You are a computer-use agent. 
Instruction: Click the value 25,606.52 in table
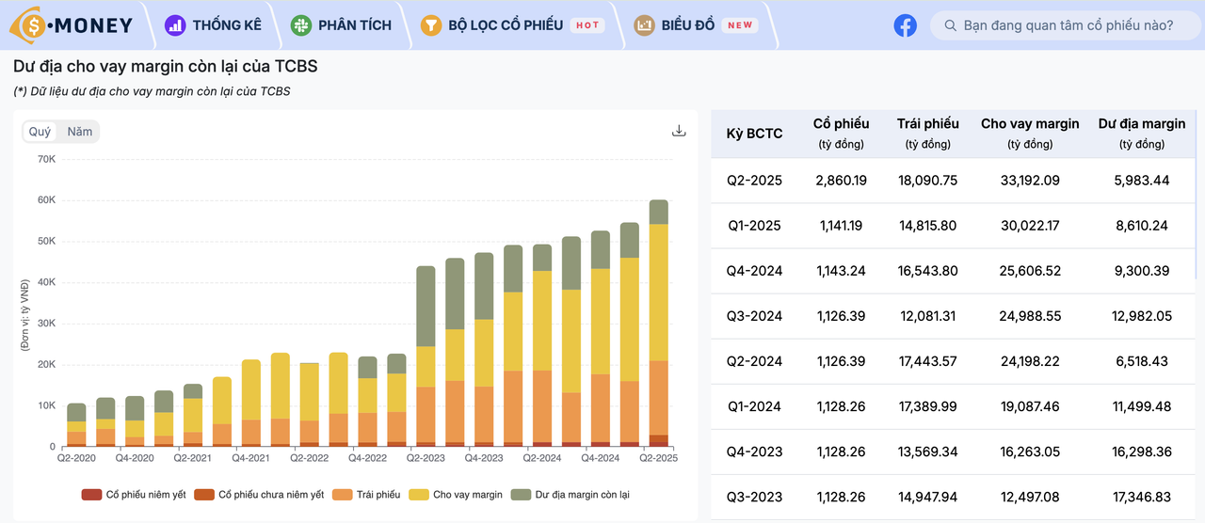[x=1030, y=271]
